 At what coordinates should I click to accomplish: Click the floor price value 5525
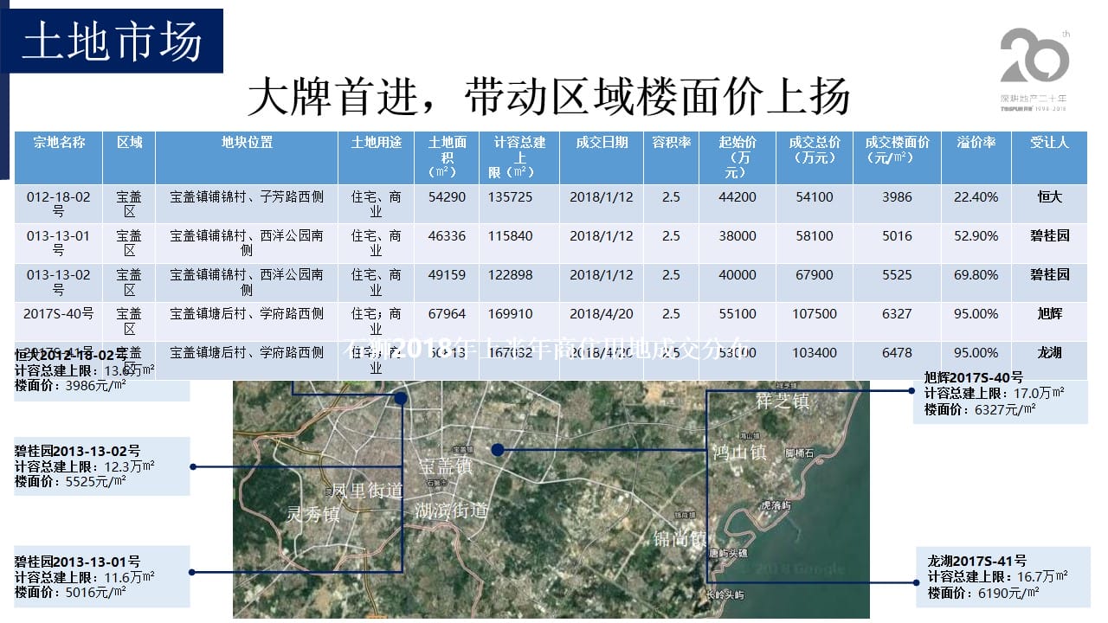(x=897, y=274)
